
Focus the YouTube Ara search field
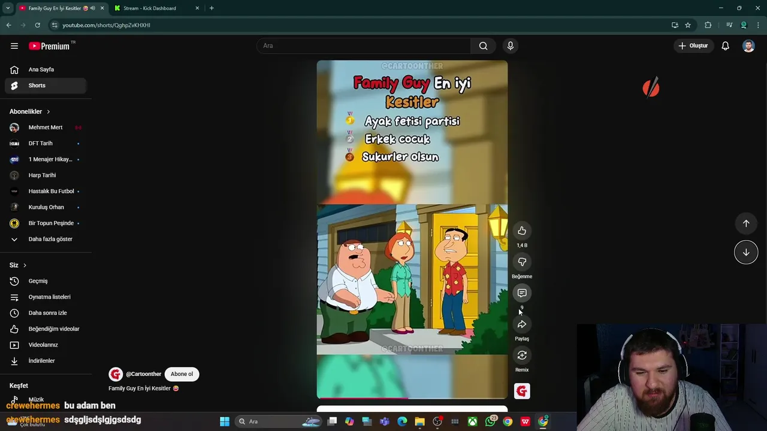coord(364,46)
